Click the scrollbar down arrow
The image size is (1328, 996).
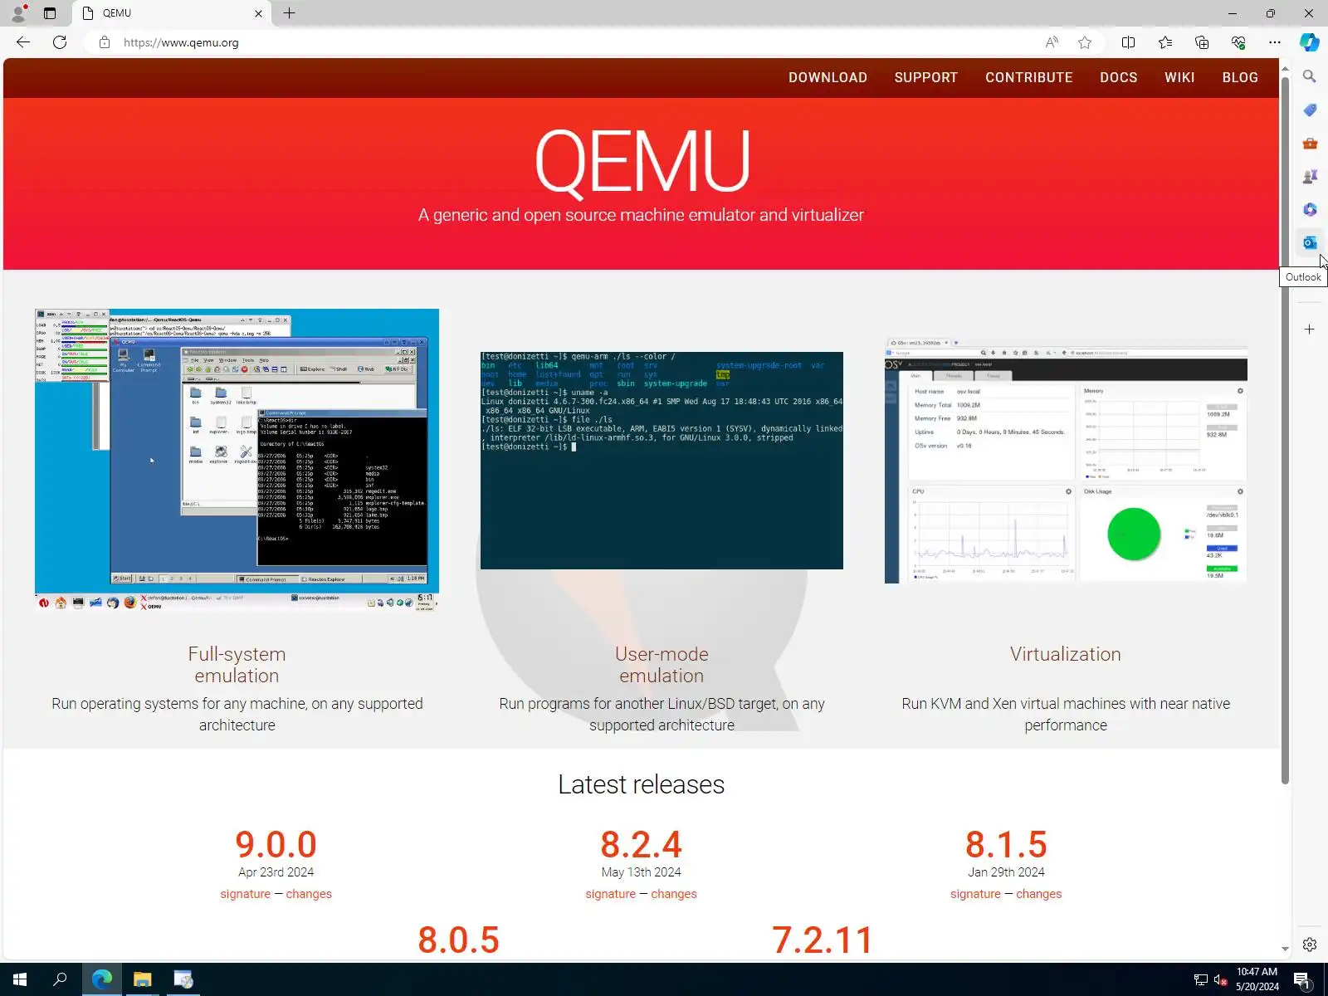point(1285,949)
